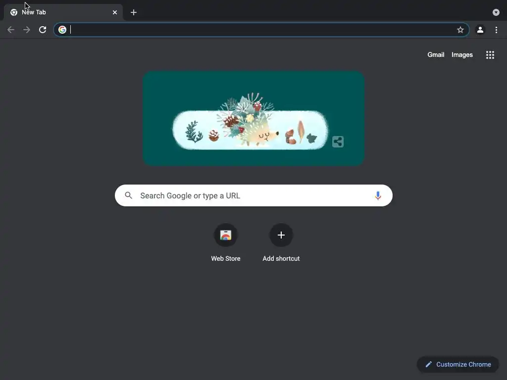Screen dimensions: 507x380
Task: Click the forward navigation arrow
Action: coord(27,30)
